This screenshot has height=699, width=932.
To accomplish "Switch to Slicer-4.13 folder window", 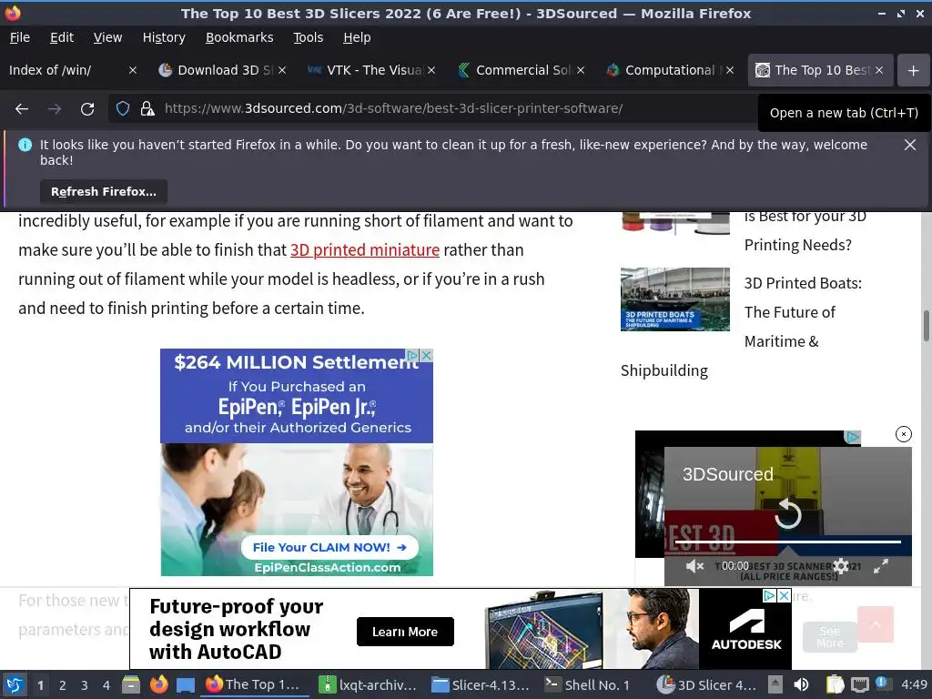I will [x=481, y=684].
